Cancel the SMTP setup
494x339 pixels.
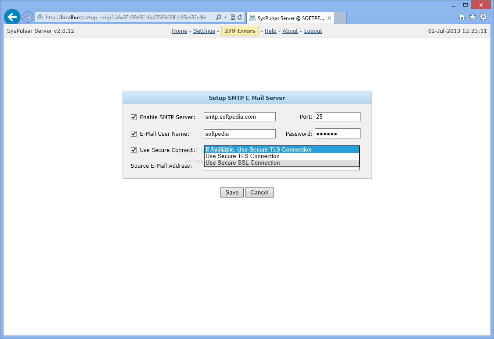259,193
